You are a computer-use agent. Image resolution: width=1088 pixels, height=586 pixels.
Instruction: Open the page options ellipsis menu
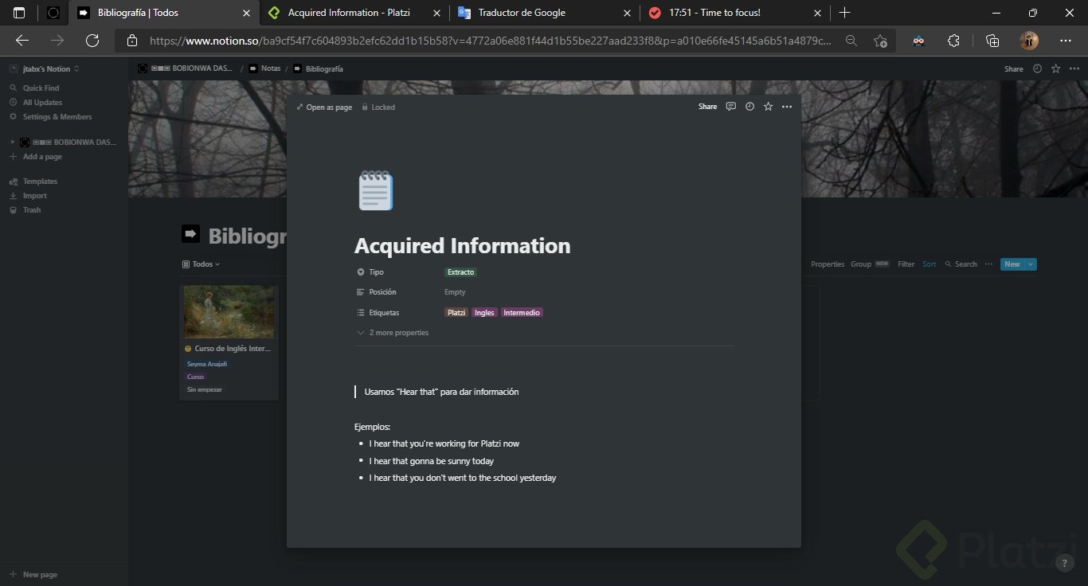[786, 106]
